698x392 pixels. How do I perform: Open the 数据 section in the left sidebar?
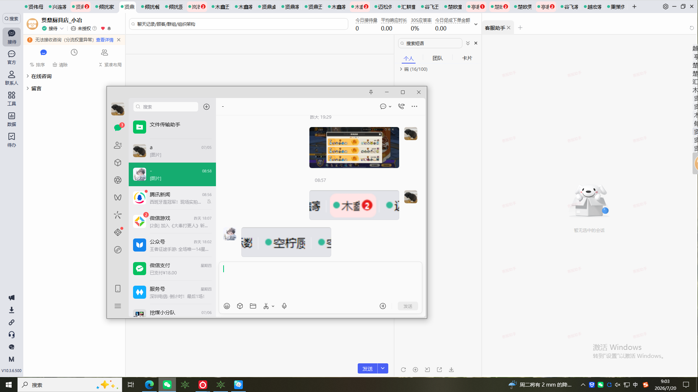click(12, 119)
